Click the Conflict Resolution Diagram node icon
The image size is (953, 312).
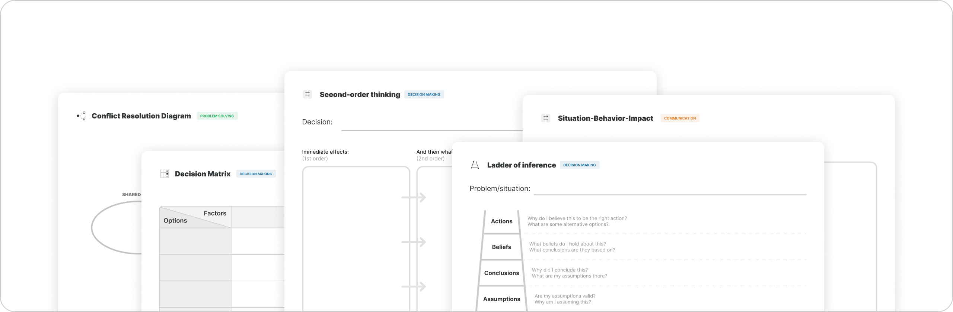click(82, 116)
